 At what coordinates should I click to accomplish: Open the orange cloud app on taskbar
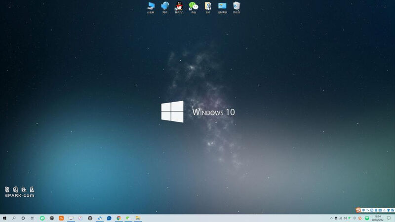tap(61, 218)
